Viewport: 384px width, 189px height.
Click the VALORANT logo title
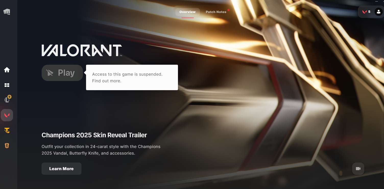pos(82,50)
